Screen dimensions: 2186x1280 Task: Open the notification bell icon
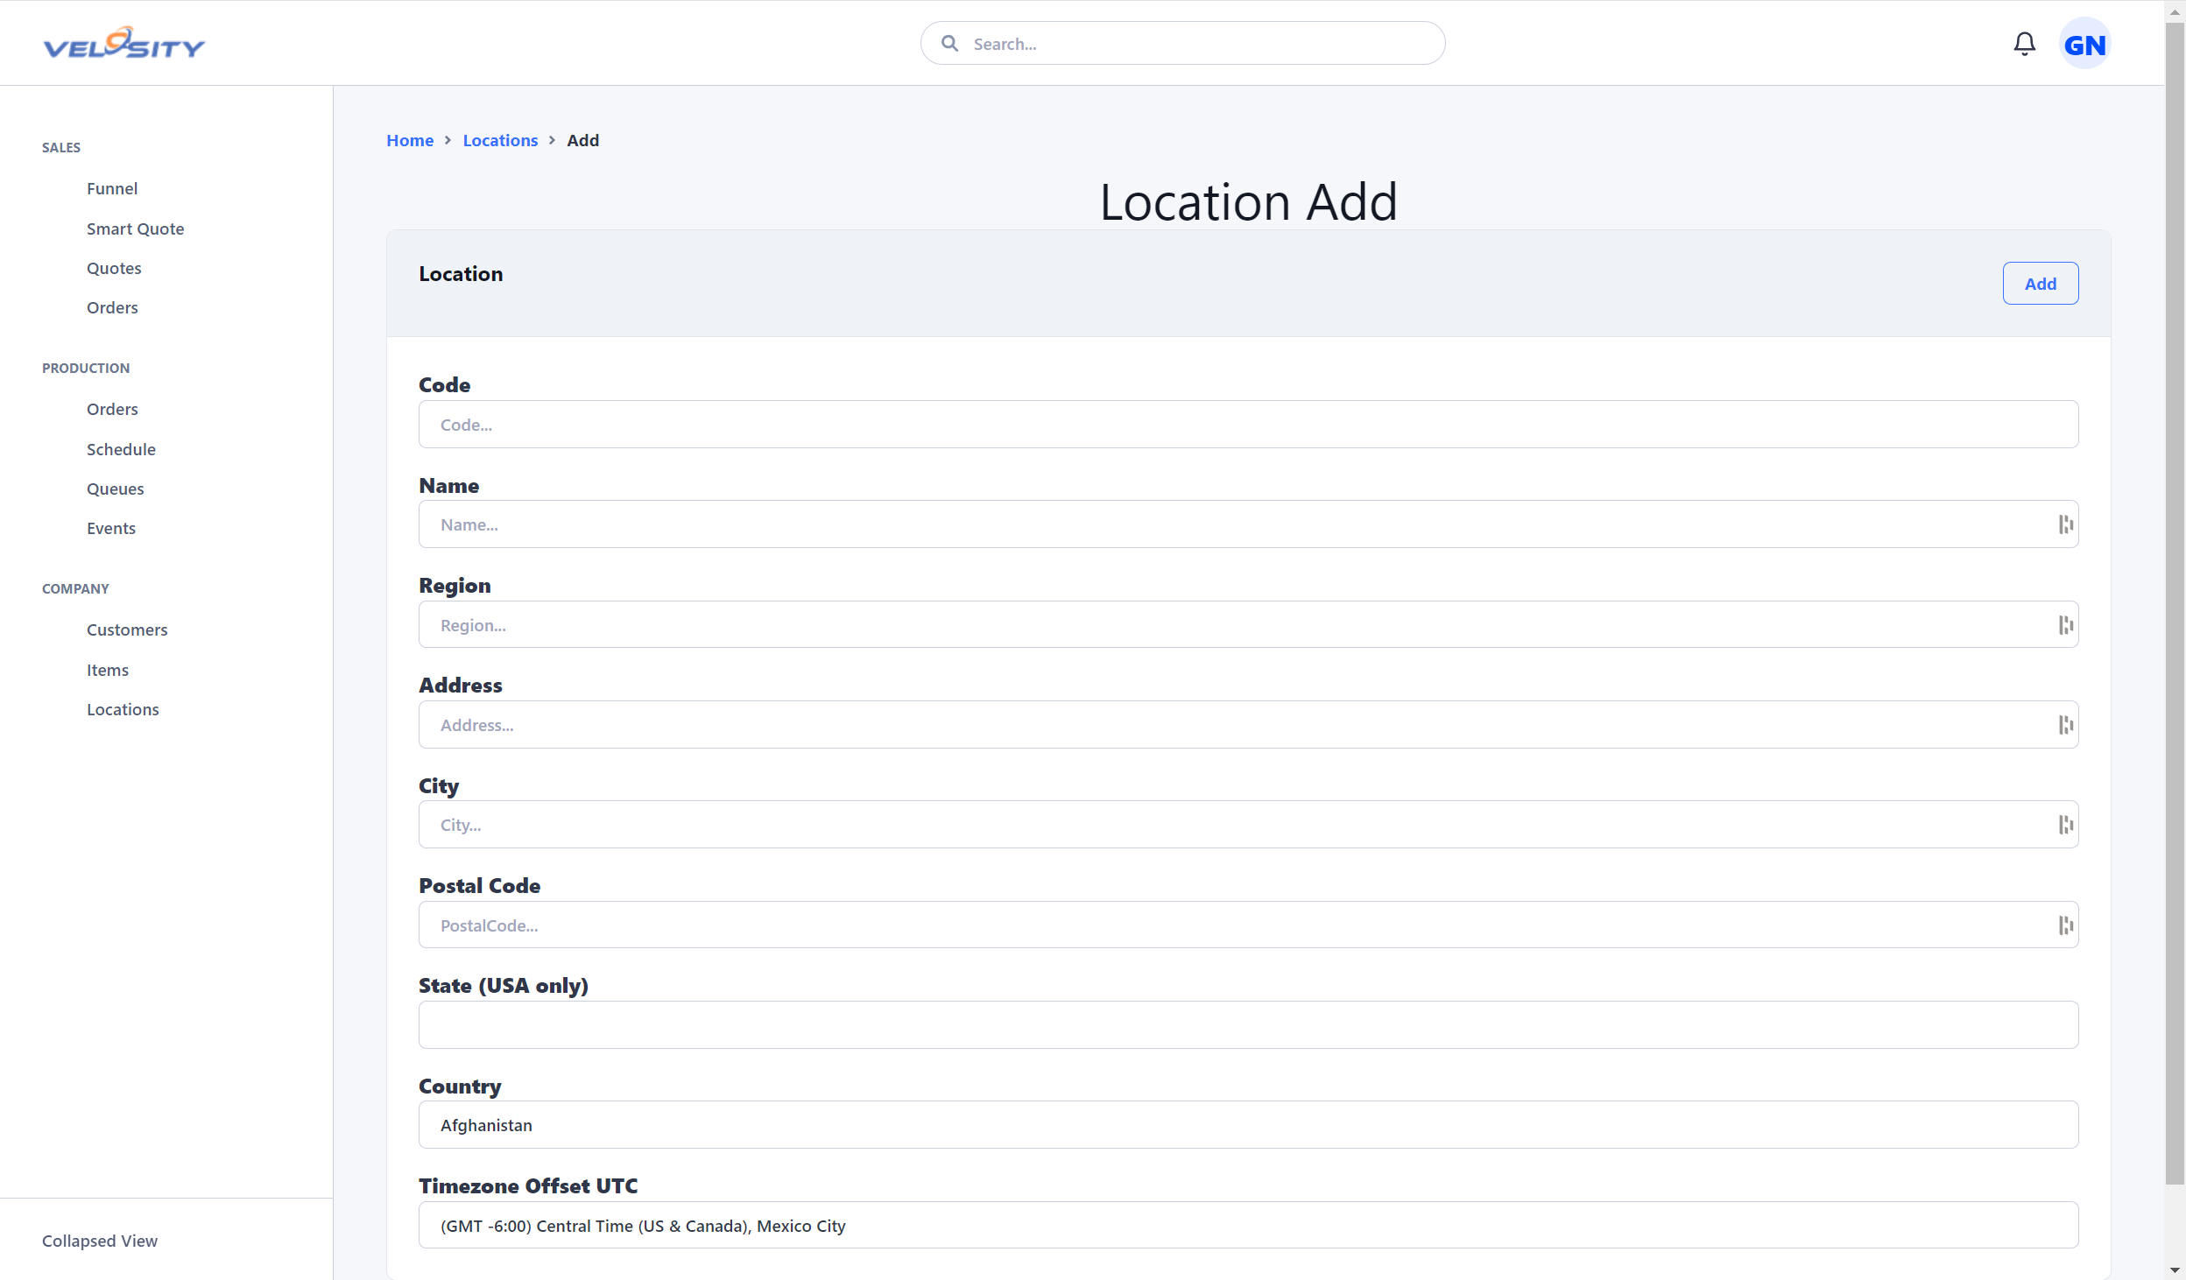[x=2024, y=43]
